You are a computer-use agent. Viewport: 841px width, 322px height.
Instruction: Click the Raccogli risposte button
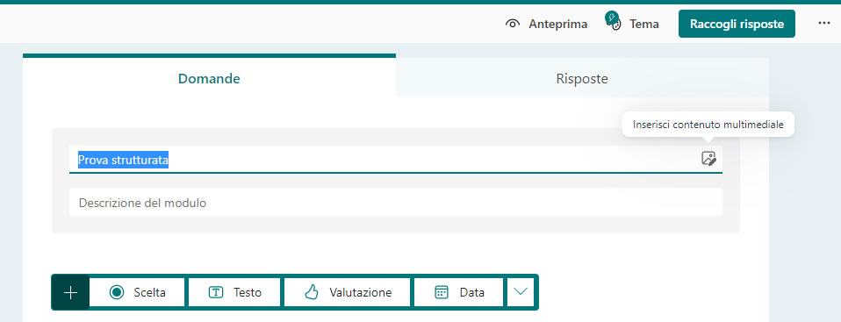737,24
